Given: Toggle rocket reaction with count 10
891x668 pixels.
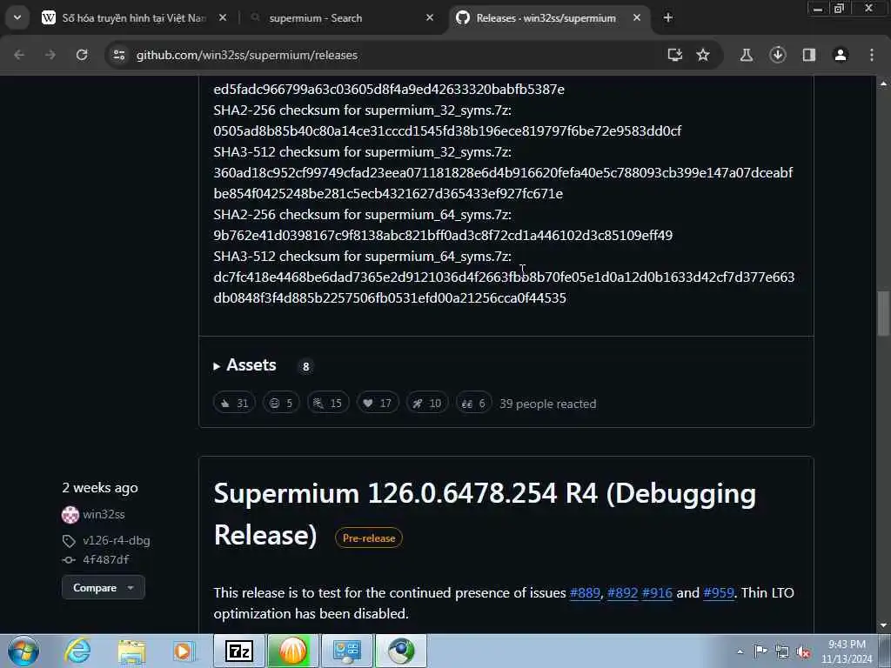Looking at the screenshot, I should [x=426, y=404].
